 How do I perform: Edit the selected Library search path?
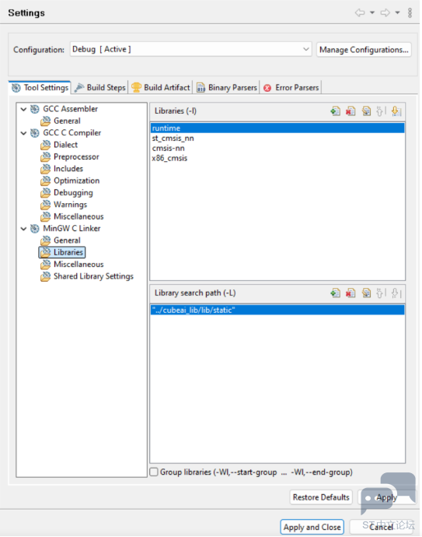[x=366, y=293]
